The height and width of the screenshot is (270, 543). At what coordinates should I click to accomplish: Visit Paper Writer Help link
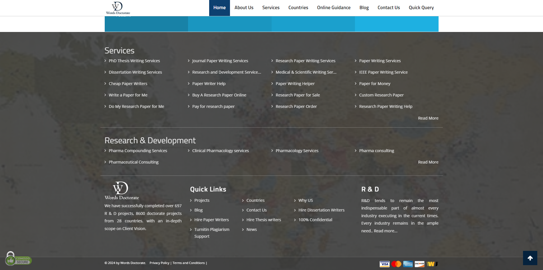coord(209,84)
